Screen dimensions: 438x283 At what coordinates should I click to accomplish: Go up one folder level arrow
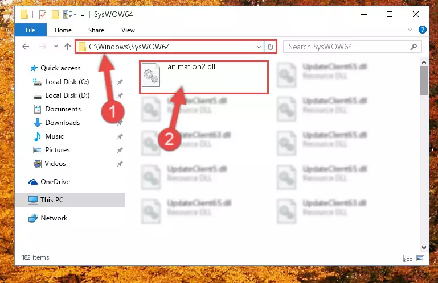point(68,47)
